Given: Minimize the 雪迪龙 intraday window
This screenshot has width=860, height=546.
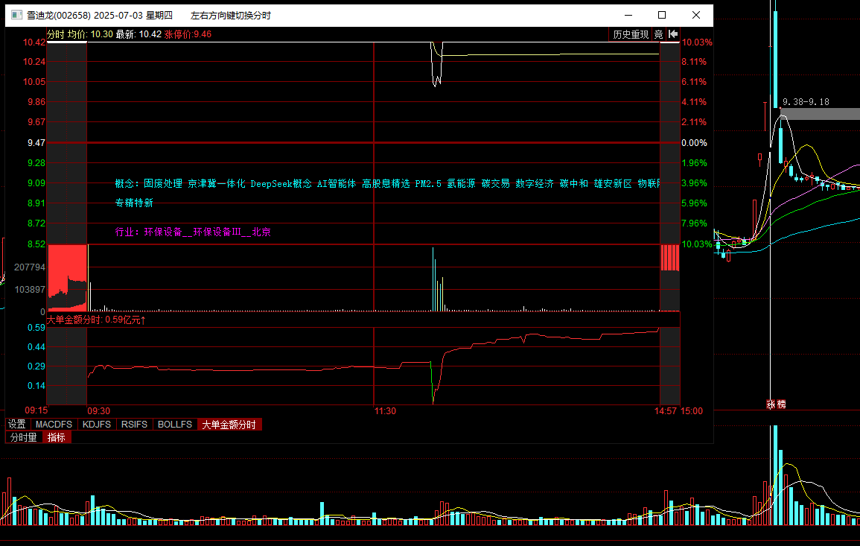Looking at the screenshot, I should pyautogui.click(x=628, y=16).
